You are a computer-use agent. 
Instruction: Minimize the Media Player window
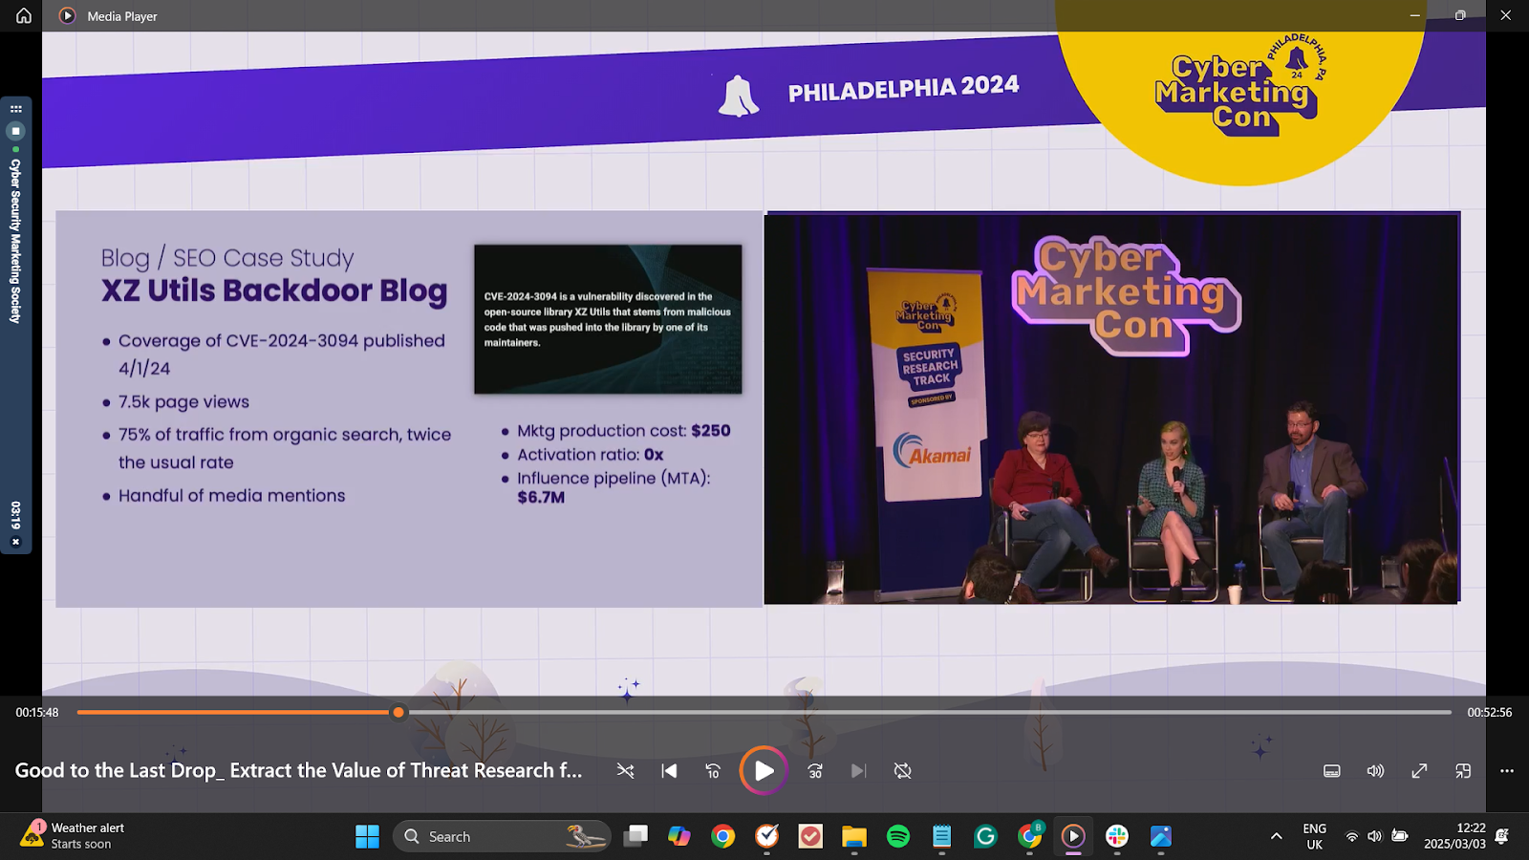tap(1415, 15)
